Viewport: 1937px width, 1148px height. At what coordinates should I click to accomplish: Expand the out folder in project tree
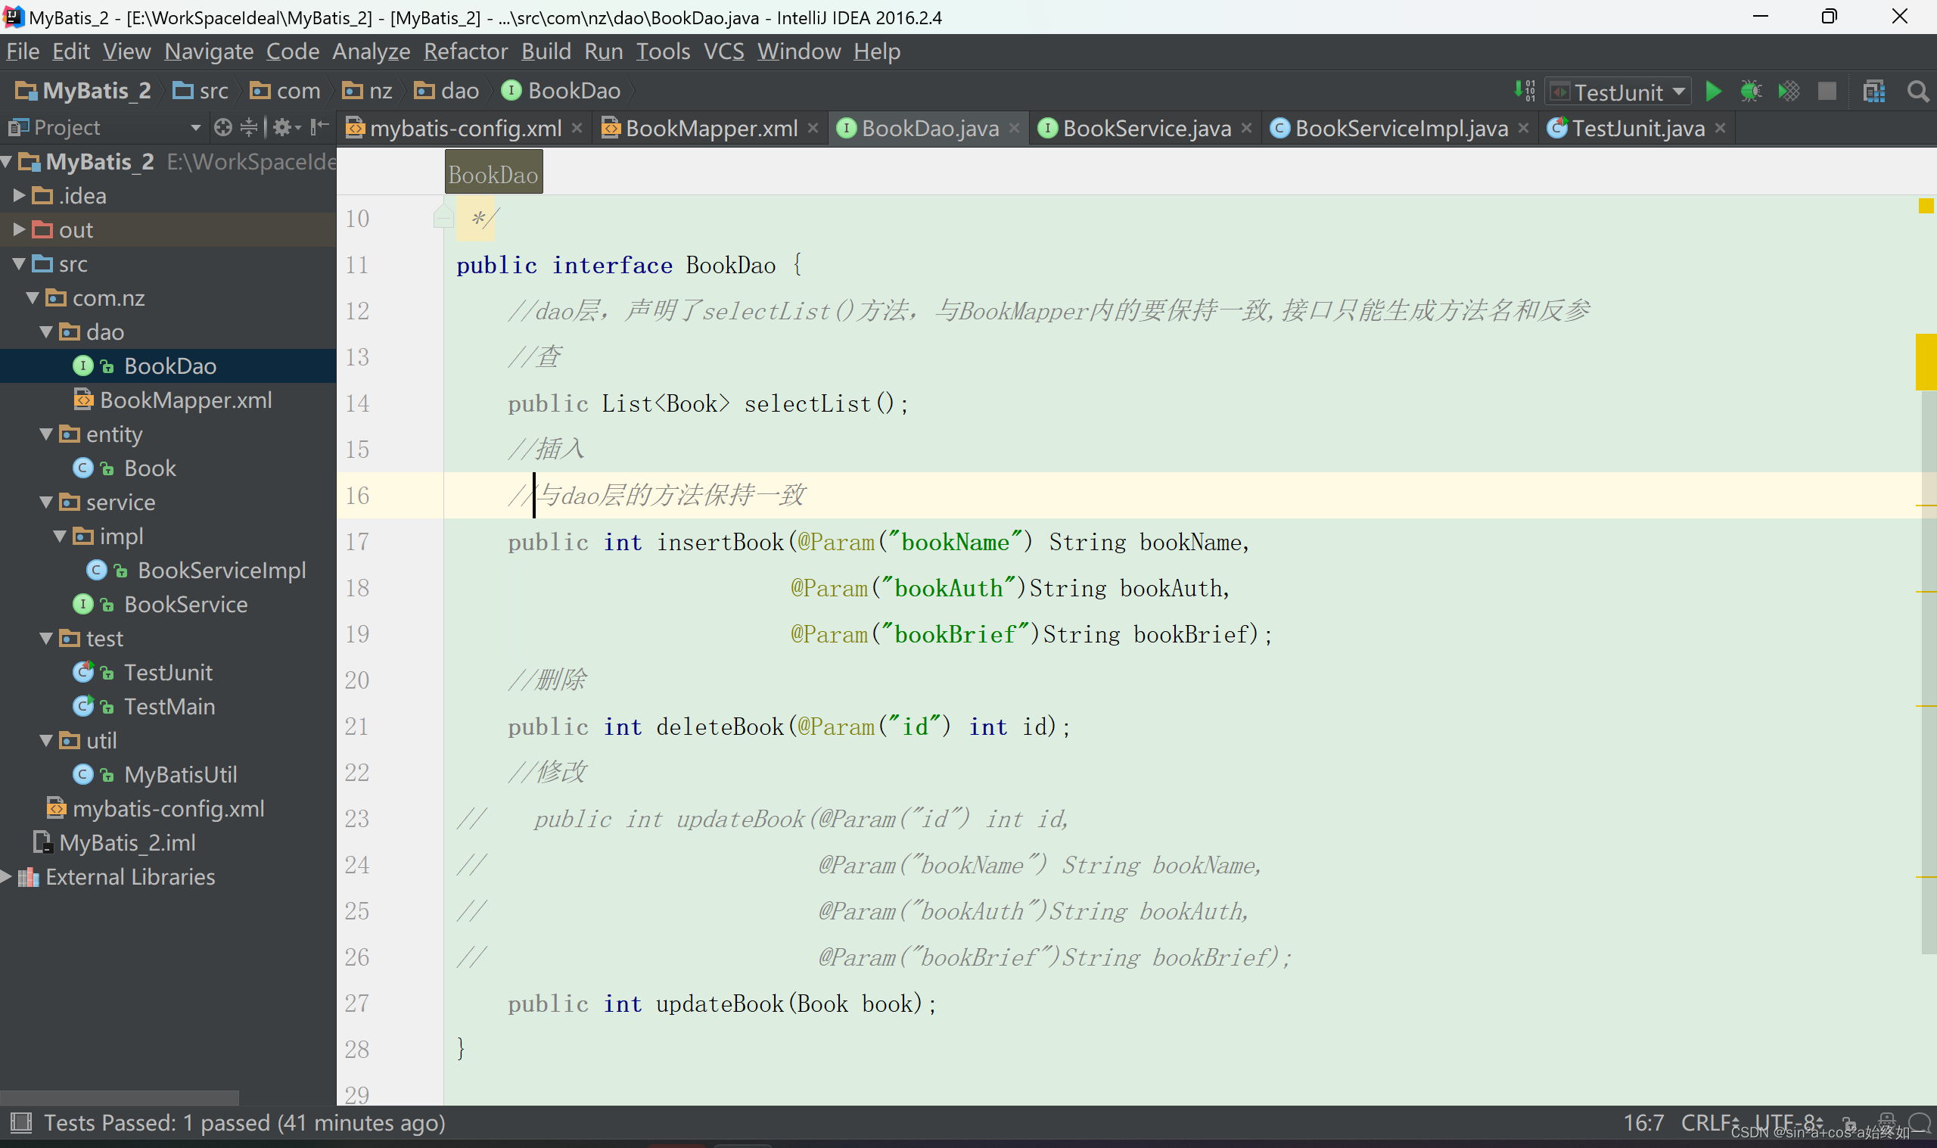pyautogui.click(x=20, y=230)
